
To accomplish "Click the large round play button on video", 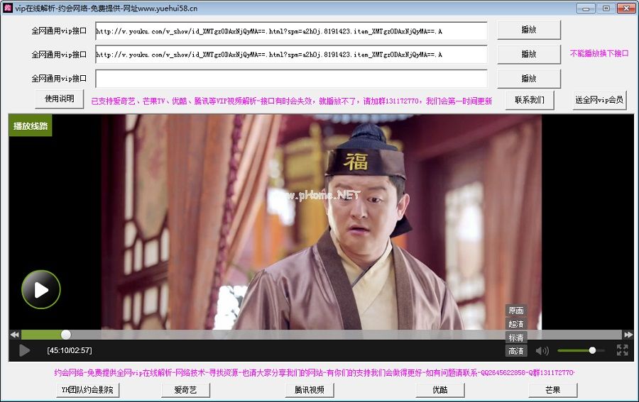I will (x=40, y=289).
